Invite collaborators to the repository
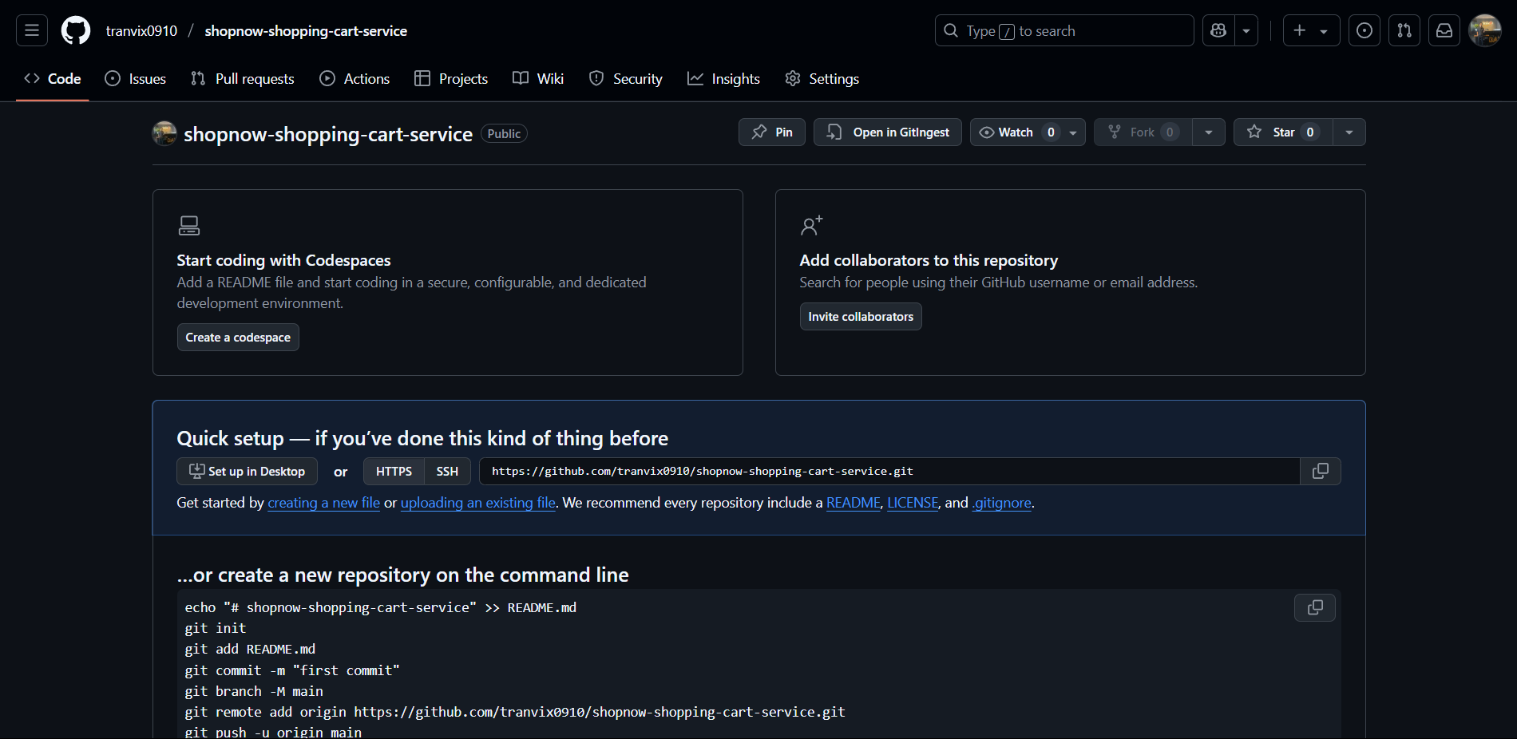The height and width of the screenshot is (739, 1517). 860,316
